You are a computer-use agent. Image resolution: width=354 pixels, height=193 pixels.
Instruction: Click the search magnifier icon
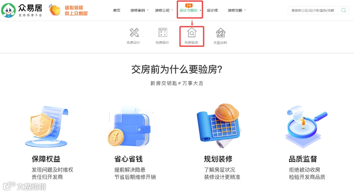click(344, 11)
